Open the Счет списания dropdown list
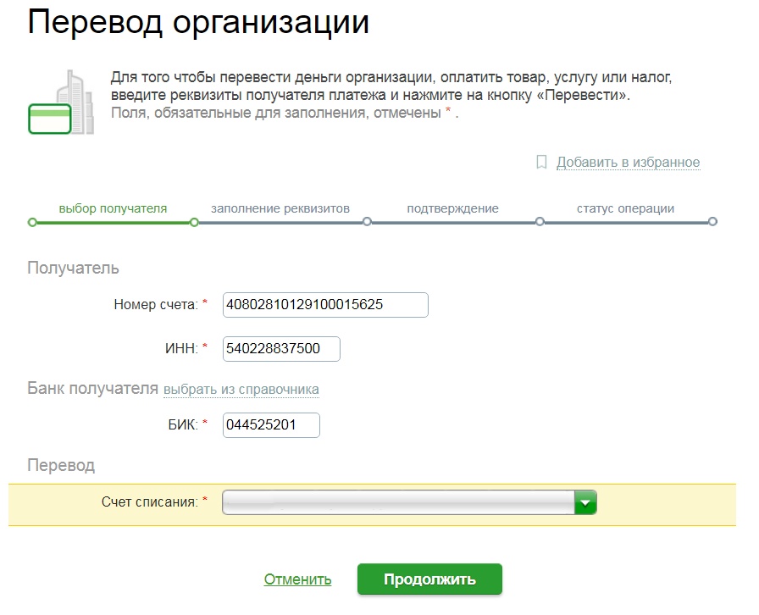 tap(409, 502)
